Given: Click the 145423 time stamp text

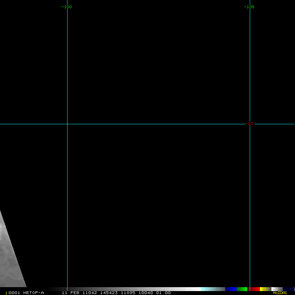Looking at the screenshot, I should click(109, 293).
